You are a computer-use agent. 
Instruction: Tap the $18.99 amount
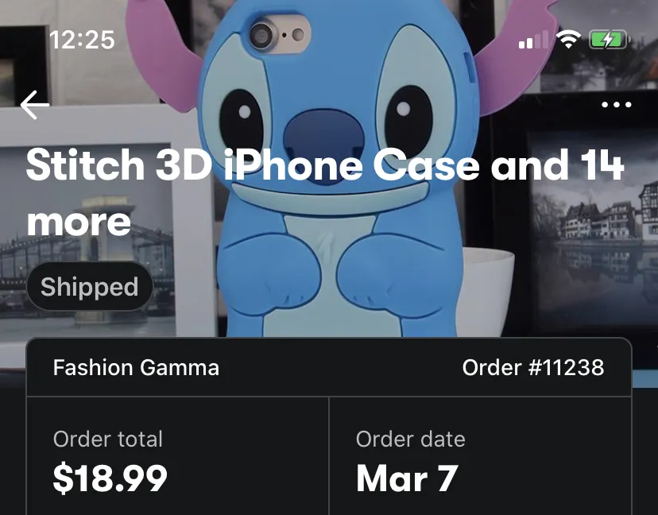click(110, 478)
